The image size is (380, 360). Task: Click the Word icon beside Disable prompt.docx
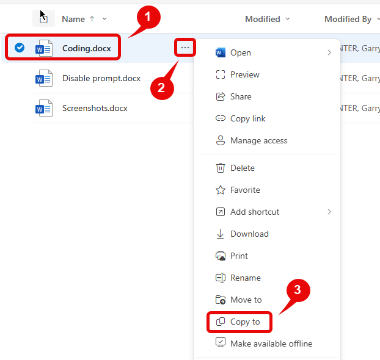click(x=43, y=79)
